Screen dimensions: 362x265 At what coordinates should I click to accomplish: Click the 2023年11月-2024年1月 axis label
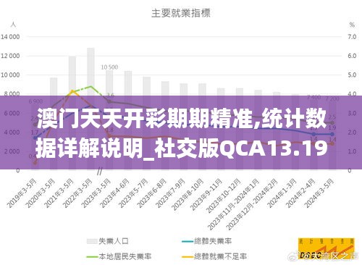[x=233, y=204]
